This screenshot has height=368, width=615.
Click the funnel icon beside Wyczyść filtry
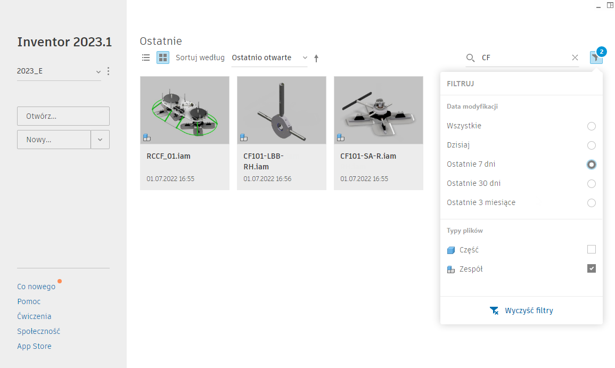494,310
